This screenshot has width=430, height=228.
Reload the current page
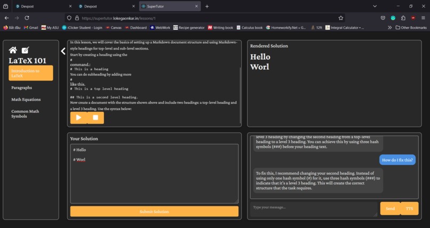[x=27, y=18]
